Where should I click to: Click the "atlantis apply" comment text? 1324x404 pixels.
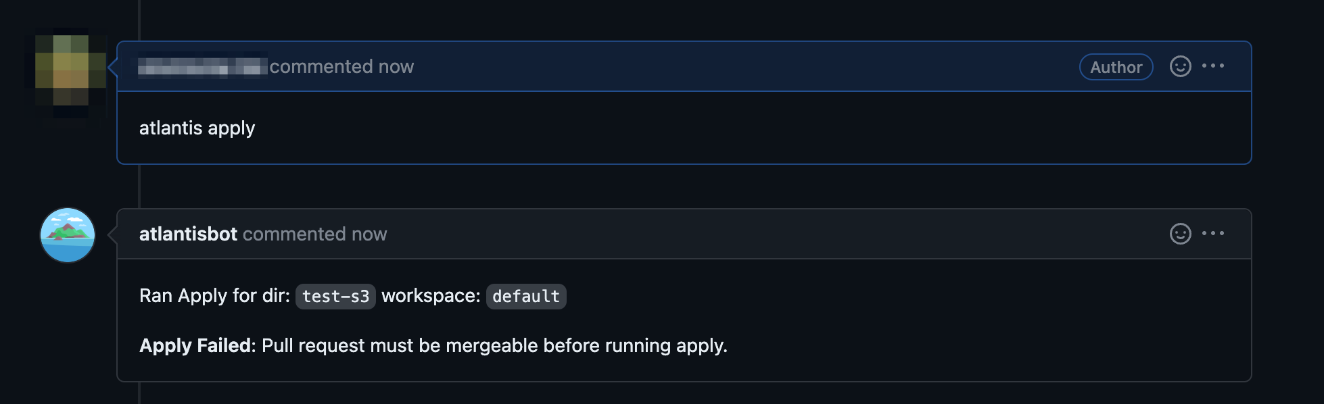point(197,128)
